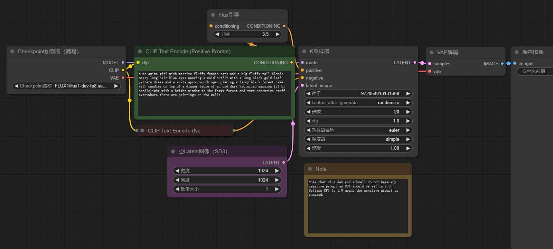Click the VAE output socket on Checkpoint loader
The image size is (553, 249).
point(123,78)
